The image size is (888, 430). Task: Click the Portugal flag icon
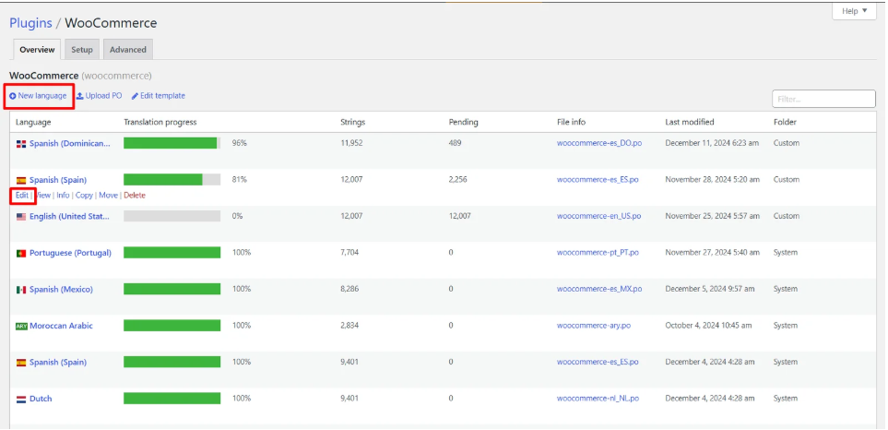(x=21, y=253)
